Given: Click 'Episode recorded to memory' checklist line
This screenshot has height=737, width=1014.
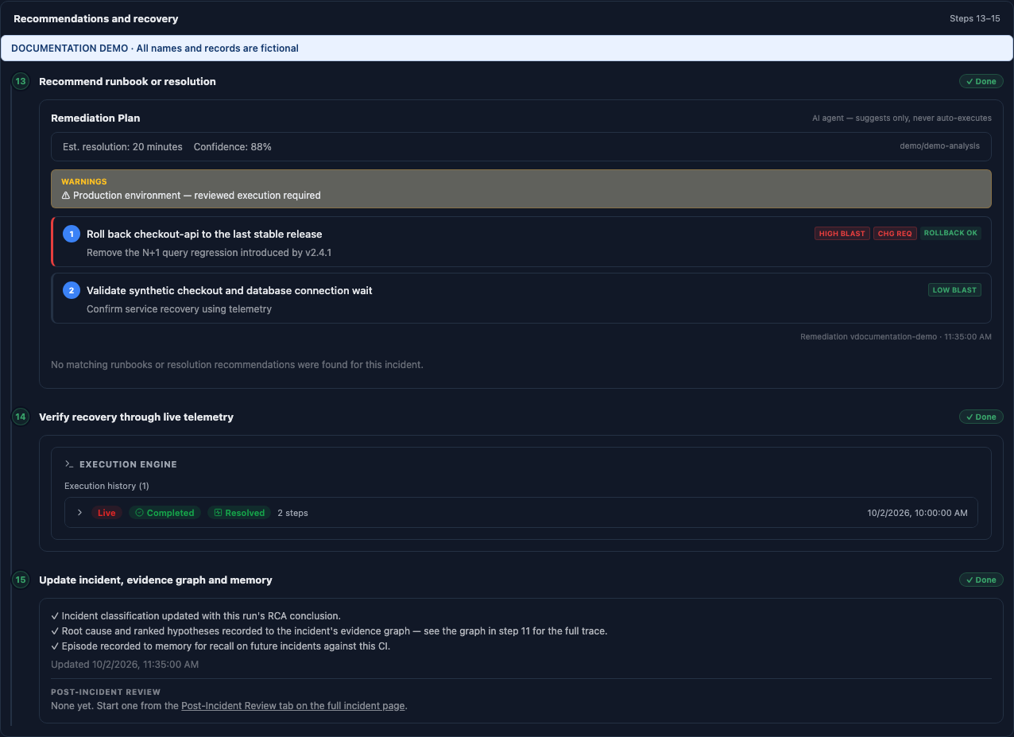Looking at the screenshot, I should pos(220,646).
